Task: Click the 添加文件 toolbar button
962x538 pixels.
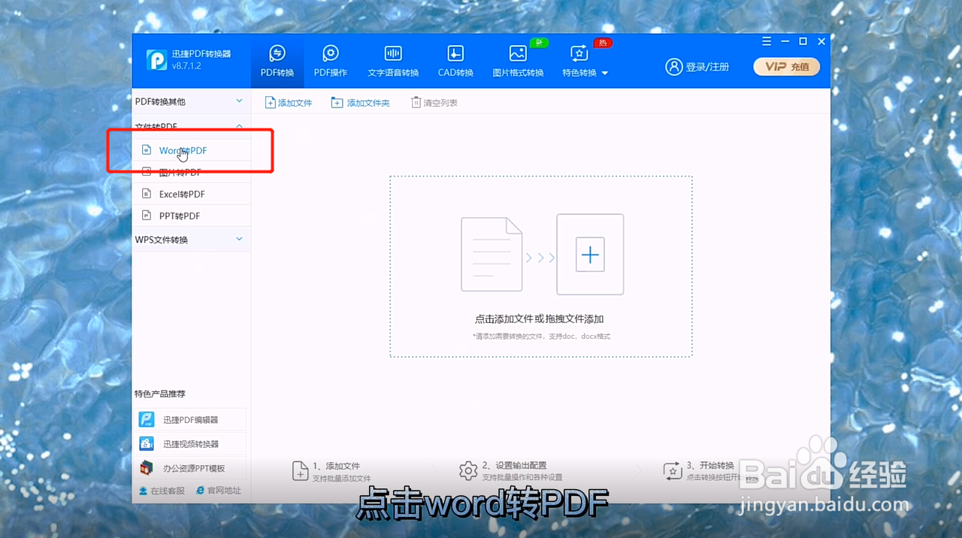Action: [289, 103]
